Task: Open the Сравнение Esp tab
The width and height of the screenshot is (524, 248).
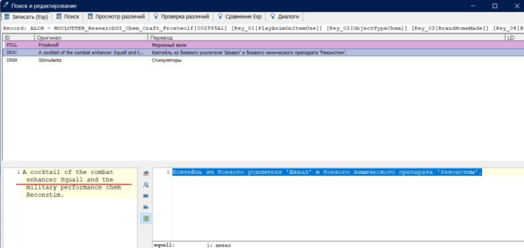Action: pyautogui.click(x=241, y=17)
